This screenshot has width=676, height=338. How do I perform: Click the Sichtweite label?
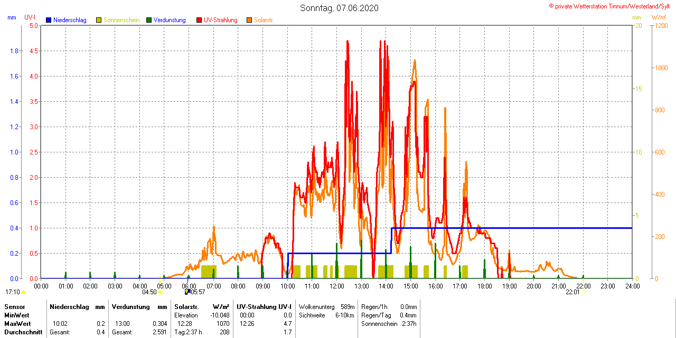313,315
